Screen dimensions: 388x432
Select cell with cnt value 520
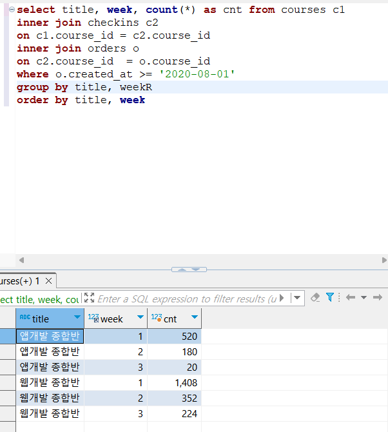(x=174, y=337)
